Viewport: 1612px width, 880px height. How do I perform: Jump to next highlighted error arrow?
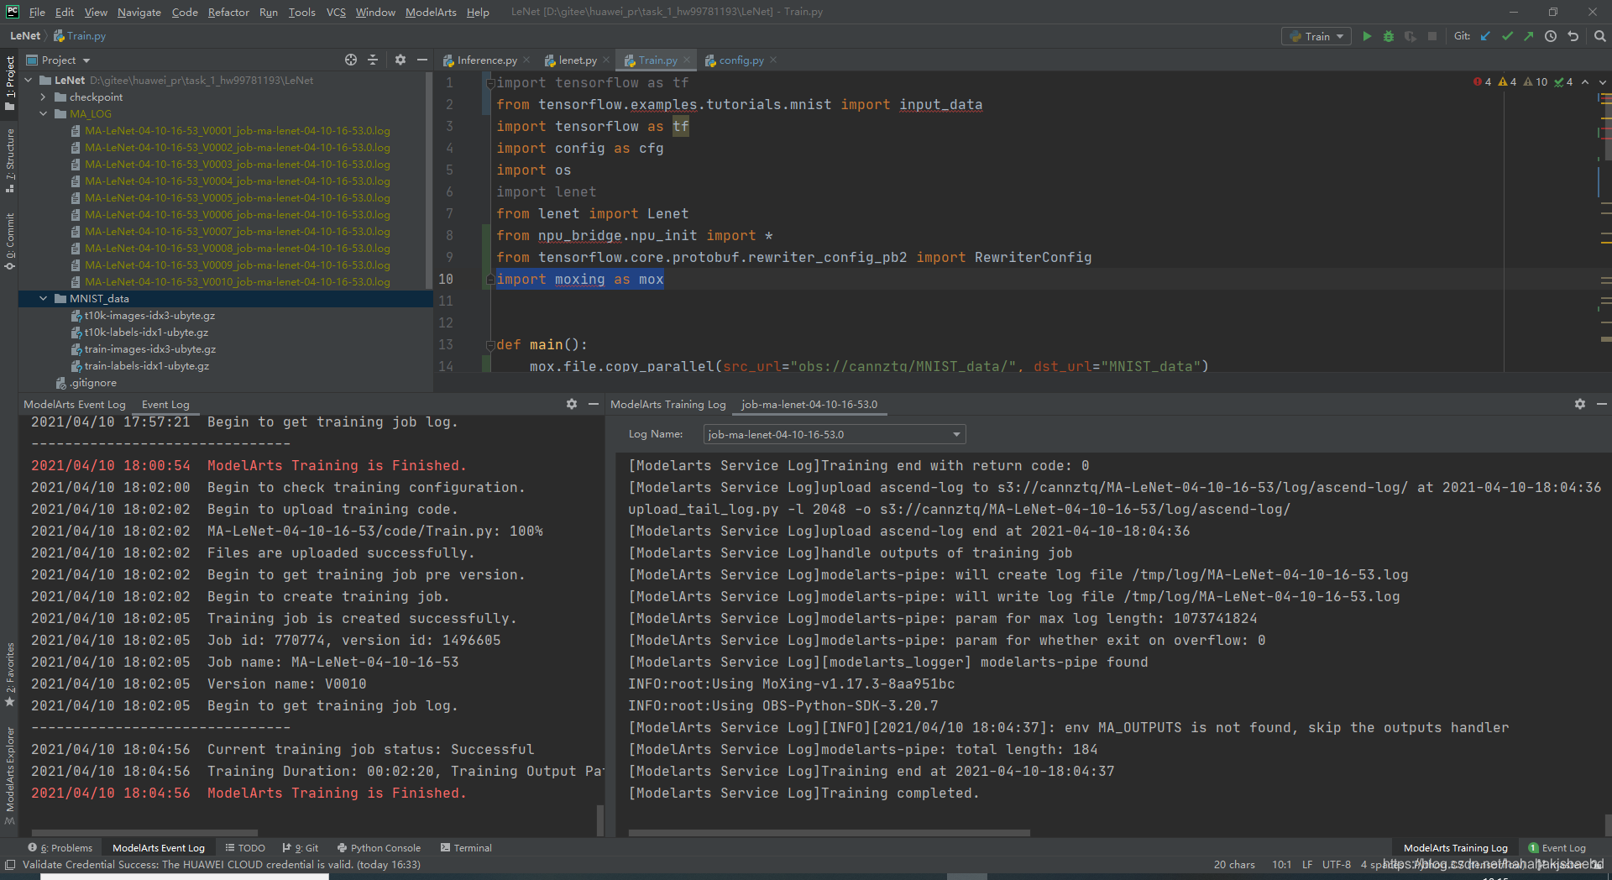pos(1602,82)
